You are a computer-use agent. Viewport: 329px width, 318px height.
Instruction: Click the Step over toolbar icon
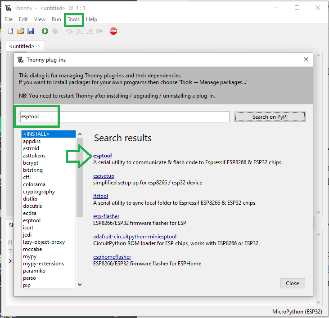click(x=69, y=31)
